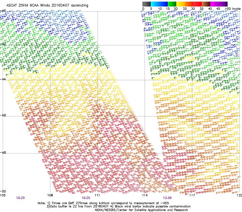Click the longitude label '105'
The width and height of the screenshot is (242, 212).
click(3, 195)
